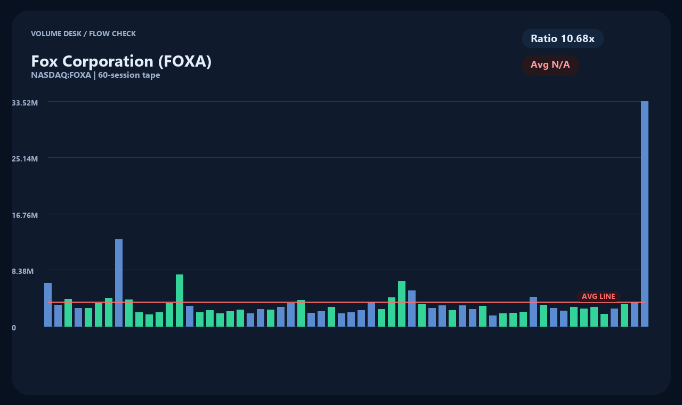Select the AVG LINE label
The width and height of the screenshot is (682, 405).
coord(598,296)
